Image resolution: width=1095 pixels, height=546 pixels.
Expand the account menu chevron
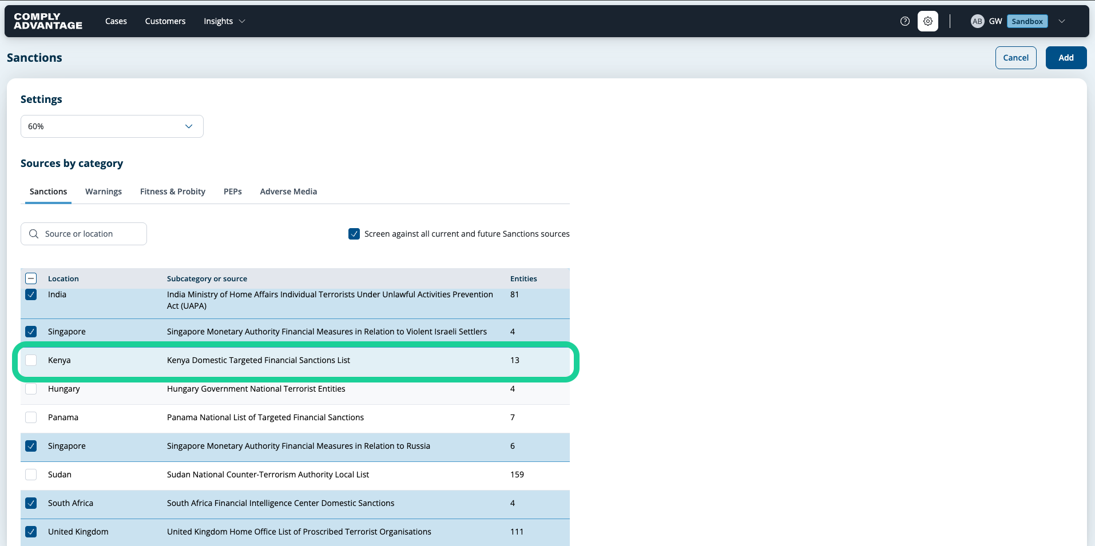pyautogui.click(x=1062, y=21)
